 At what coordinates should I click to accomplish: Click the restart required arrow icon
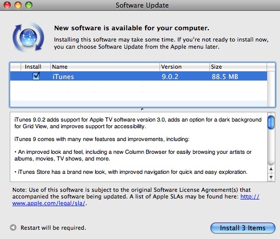point(13,227)
